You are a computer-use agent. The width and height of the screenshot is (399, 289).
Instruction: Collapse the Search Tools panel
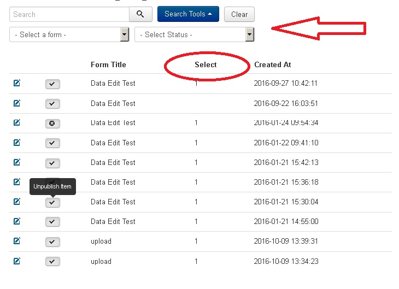pyautogui.click(x=188, y=14)
